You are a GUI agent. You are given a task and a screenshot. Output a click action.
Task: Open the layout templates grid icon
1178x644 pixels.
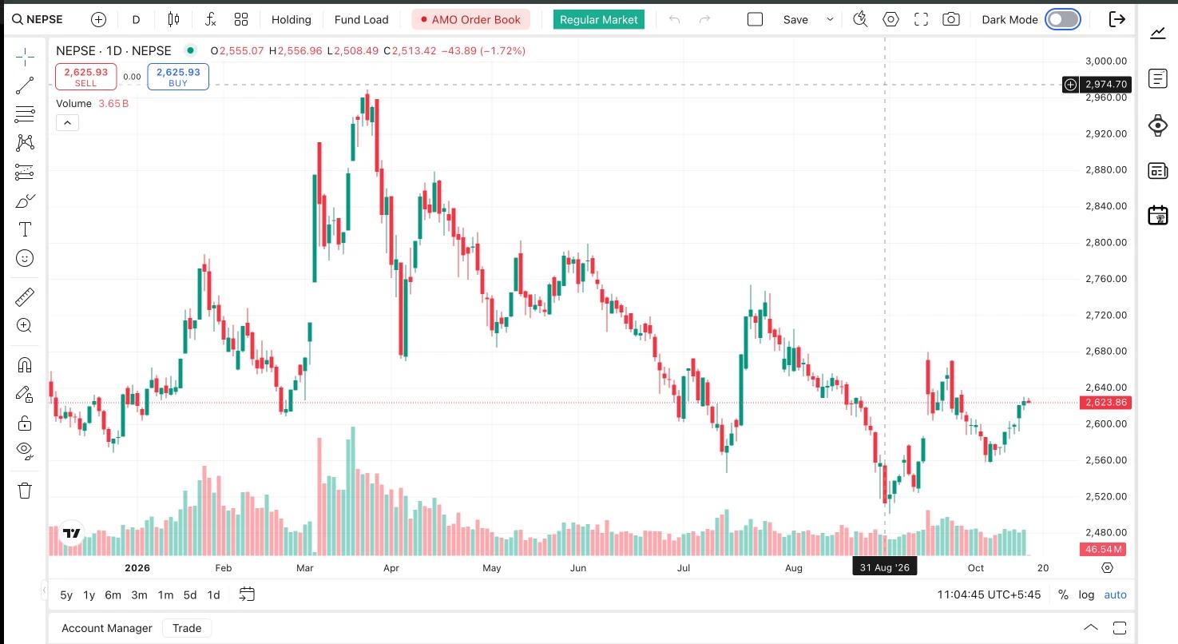click(241, 19)
